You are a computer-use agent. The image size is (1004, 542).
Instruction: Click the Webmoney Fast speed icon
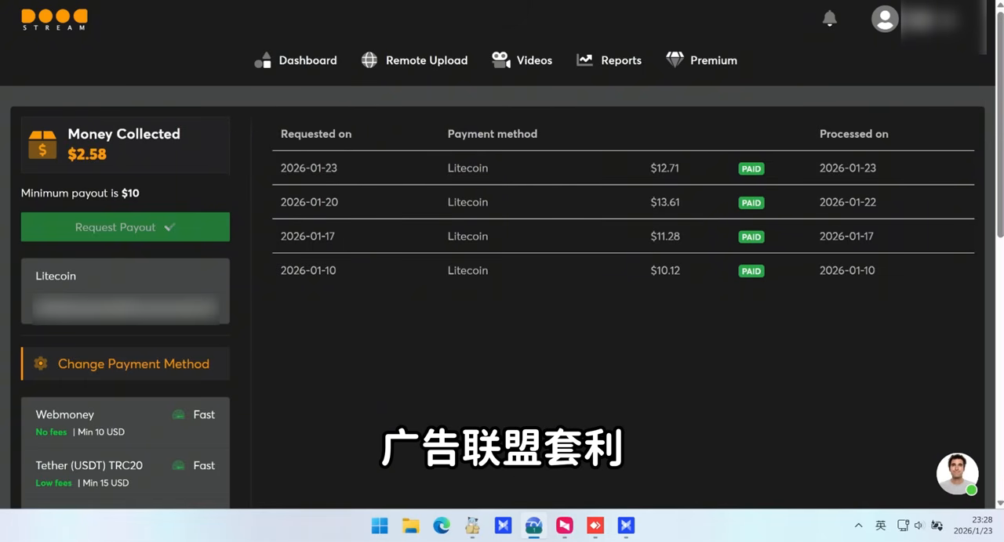[x=179, y=414]
